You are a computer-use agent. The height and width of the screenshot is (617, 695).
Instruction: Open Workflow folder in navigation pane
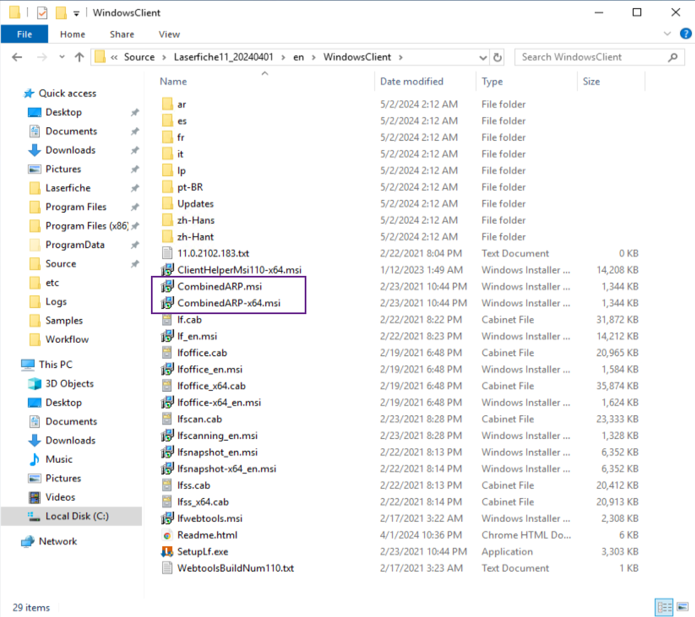[67, 339]
